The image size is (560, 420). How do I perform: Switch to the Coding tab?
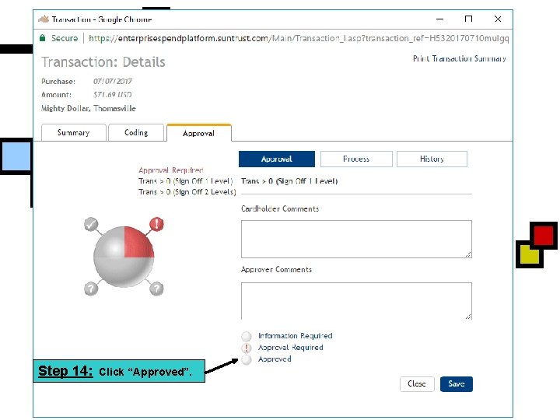click(x=136, y=132)
